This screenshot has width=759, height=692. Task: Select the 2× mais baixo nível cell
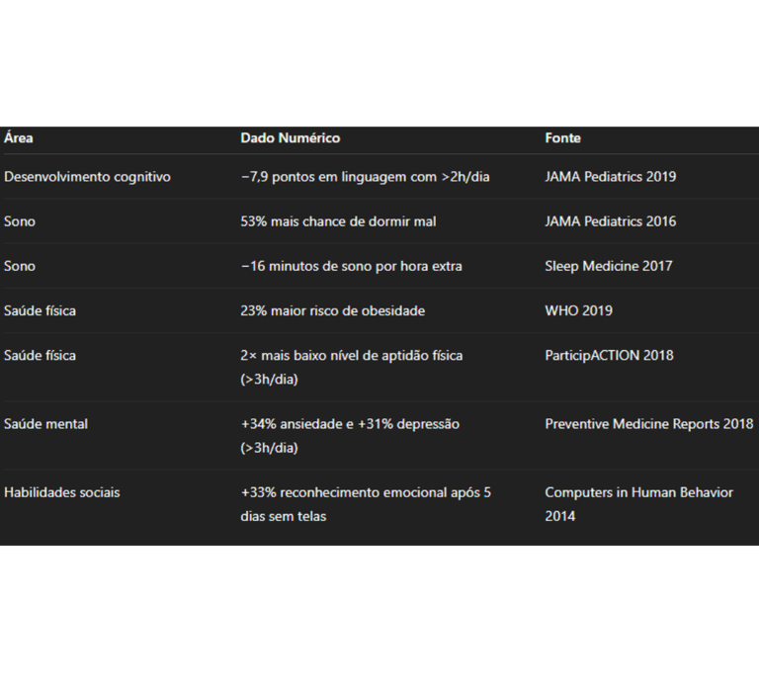point(352,367)
